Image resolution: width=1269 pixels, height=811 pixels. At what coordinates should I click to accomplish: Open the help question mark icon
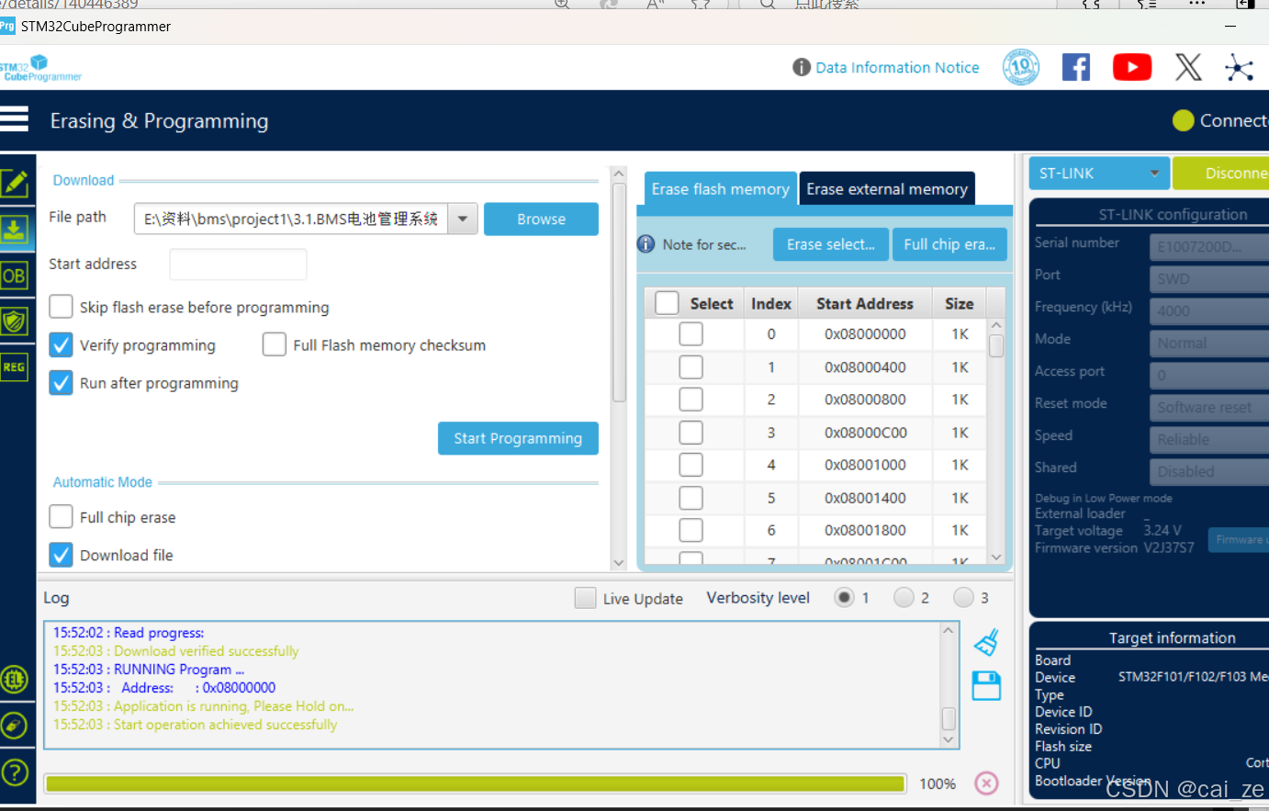point(14,772)
